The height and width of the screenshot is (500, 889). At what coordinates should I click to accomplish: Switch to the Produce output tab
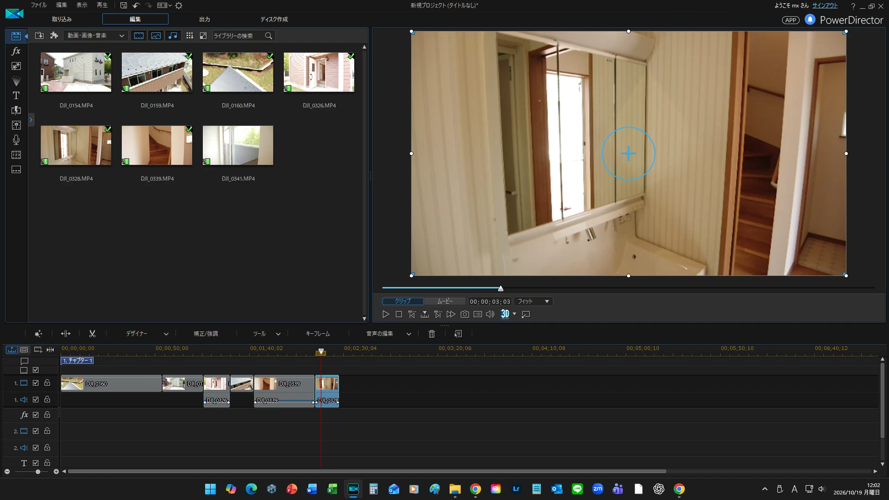point(205,19)
